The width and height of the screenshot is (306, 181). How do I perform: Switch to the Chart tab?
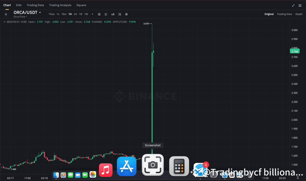pyautogui.click(x=7, y=5)
